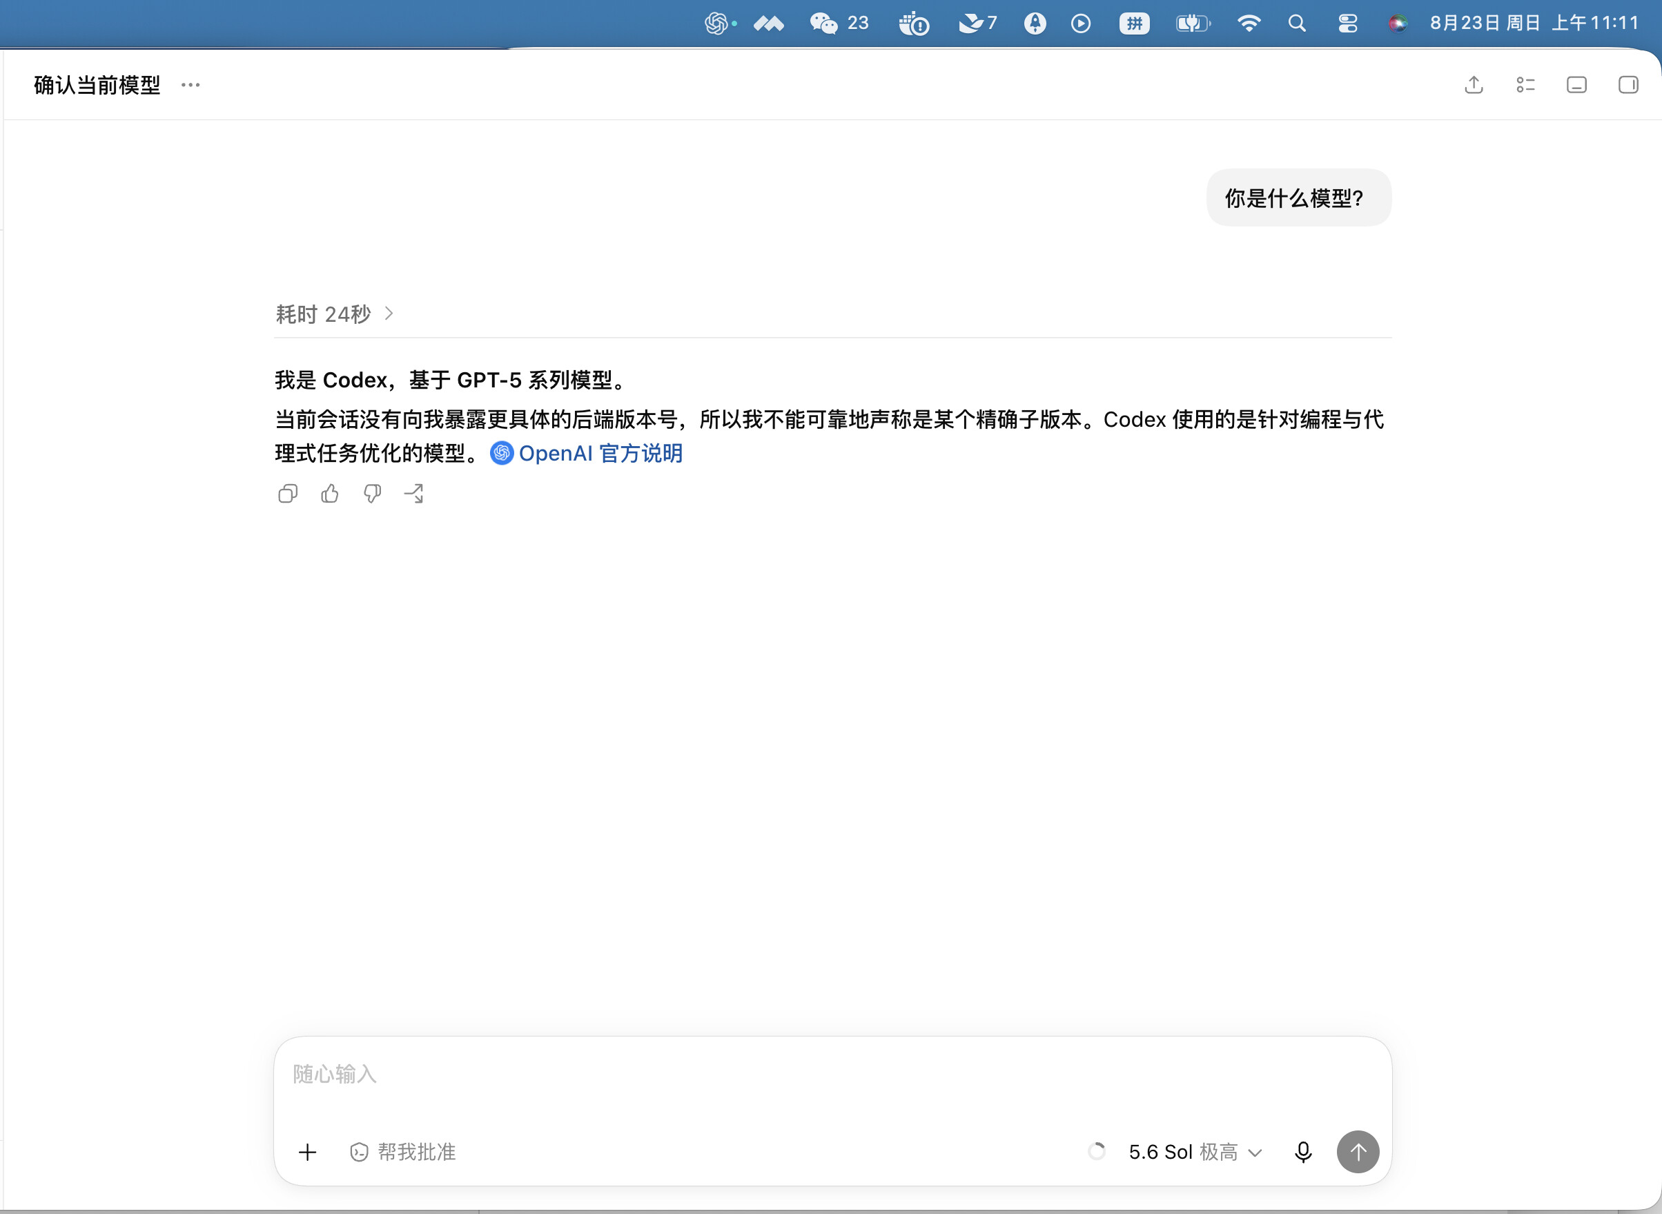The height and width of the screenshot is (1214, 1662).
Task: Click the circled play icon in menu bar
Action: 1080,23
